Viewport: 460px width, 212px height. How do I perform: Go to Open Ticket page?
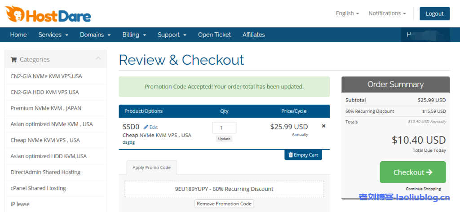pyautogui.click(x=214, y=35)
